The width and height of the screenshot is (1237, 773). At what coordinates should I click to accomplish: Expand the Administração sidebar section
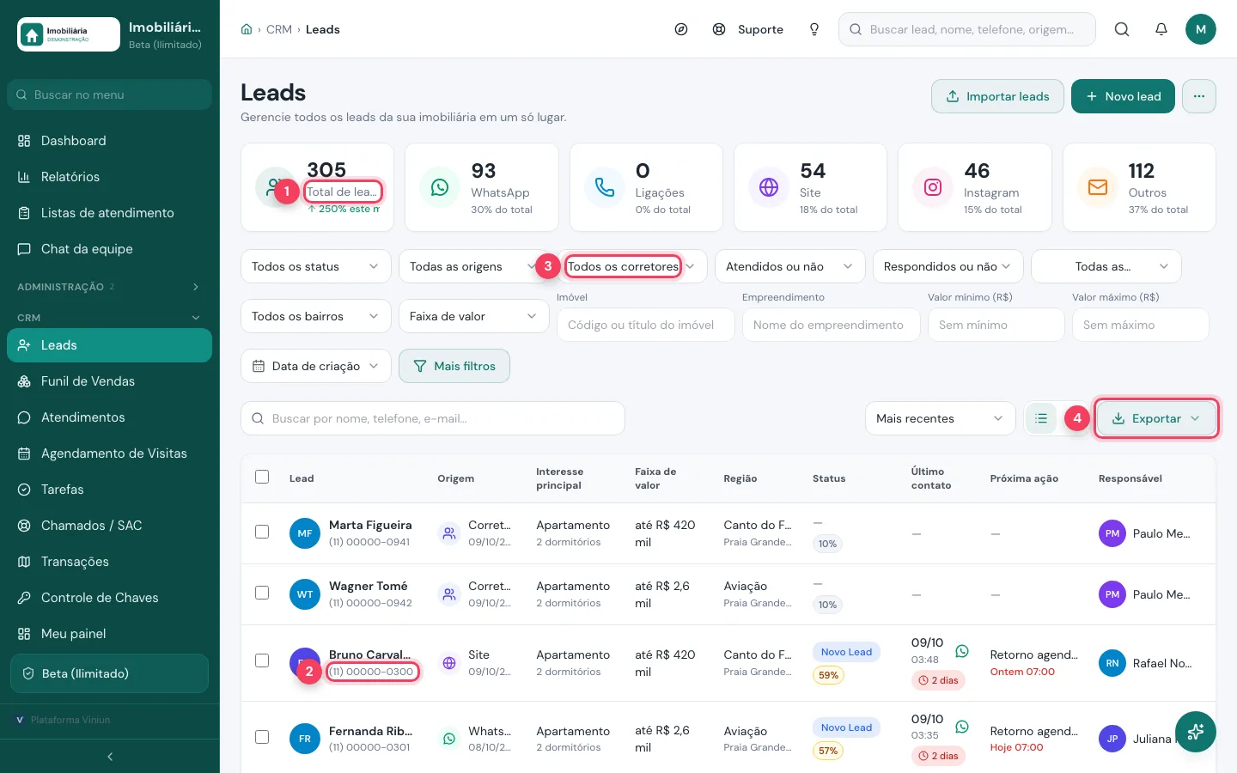click(109, 287)
